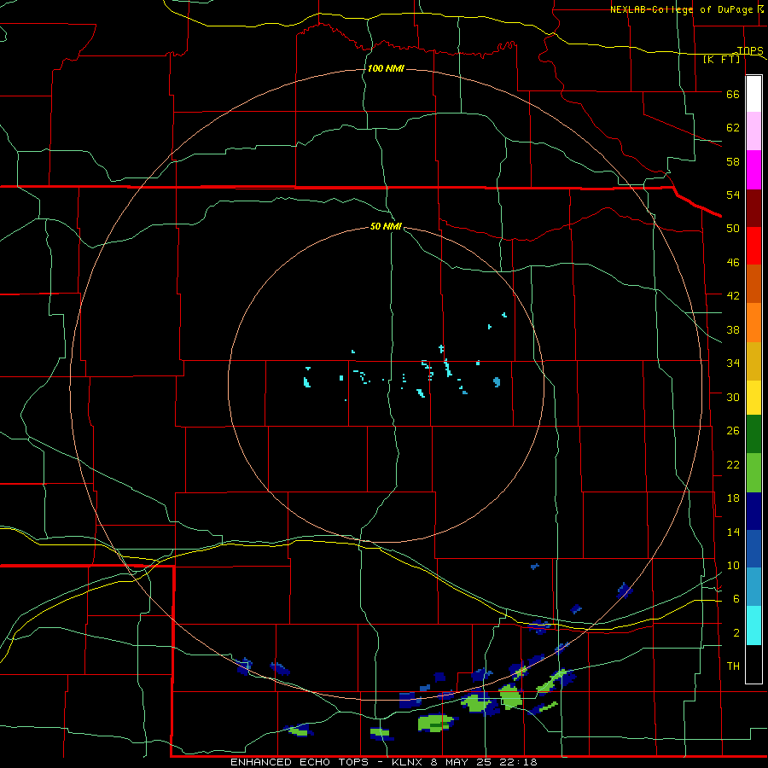Click the '100 NMI' range ring label
The image size is (768, 768).
coord(386,68)
